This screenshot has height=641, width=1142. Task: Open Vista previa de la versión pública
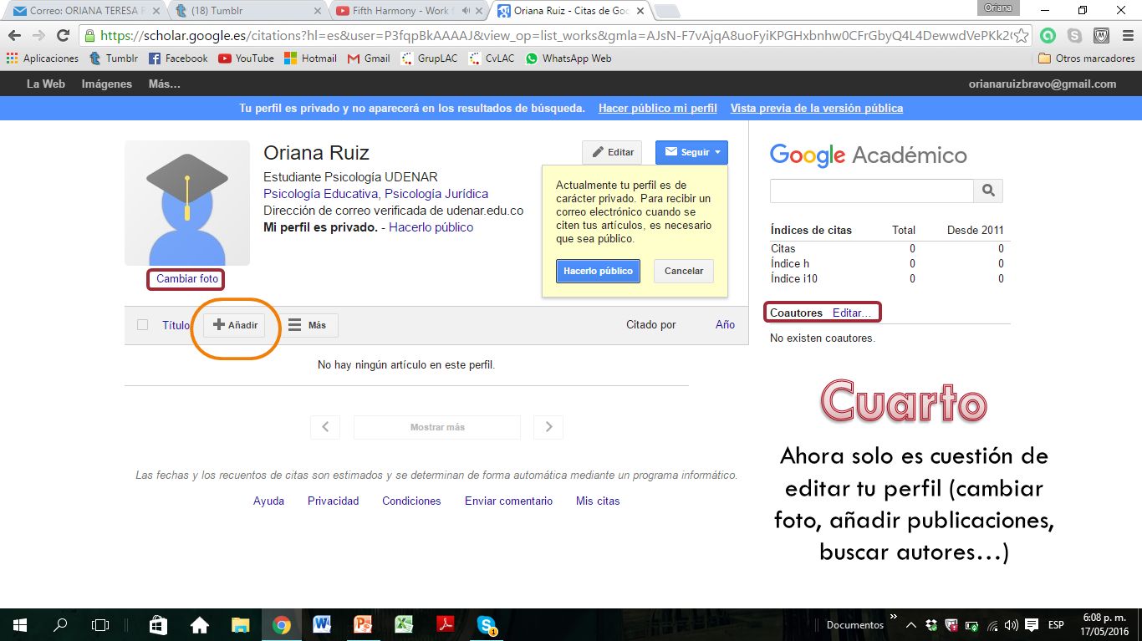pos(817,108)
